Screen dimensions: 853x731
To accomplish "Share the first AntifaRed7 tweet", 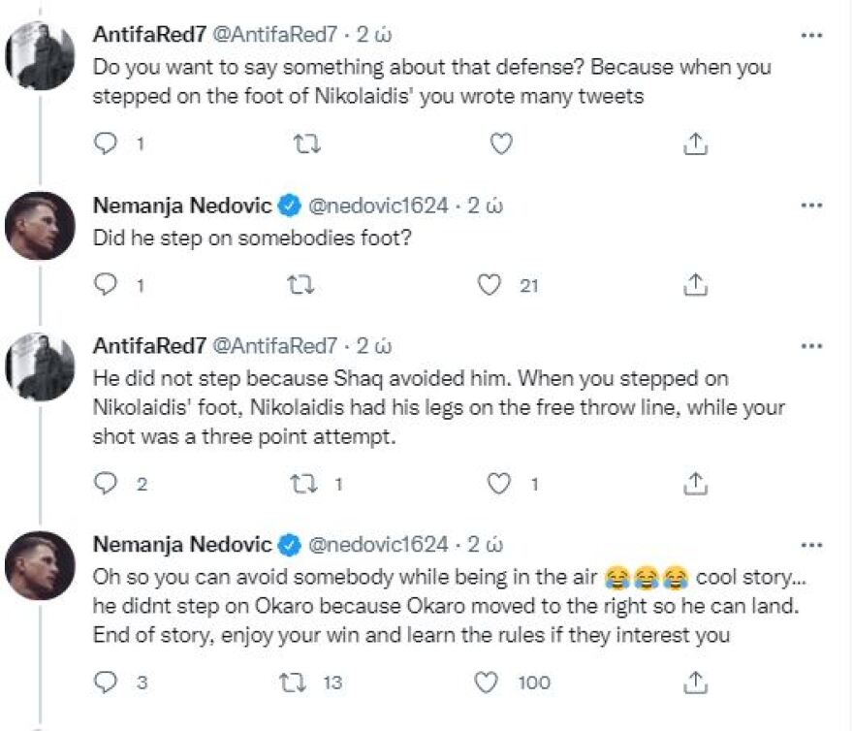I will [694, 144].
